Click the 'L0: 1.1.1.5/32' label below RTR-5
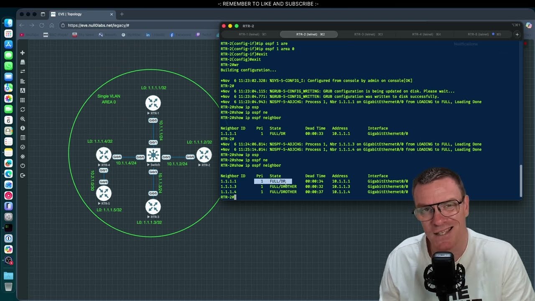 coord(109,210)
